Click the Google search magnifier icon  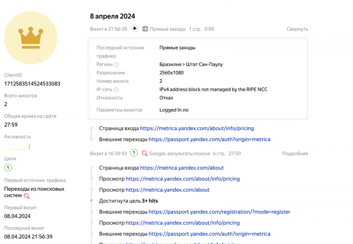[145, 154]
